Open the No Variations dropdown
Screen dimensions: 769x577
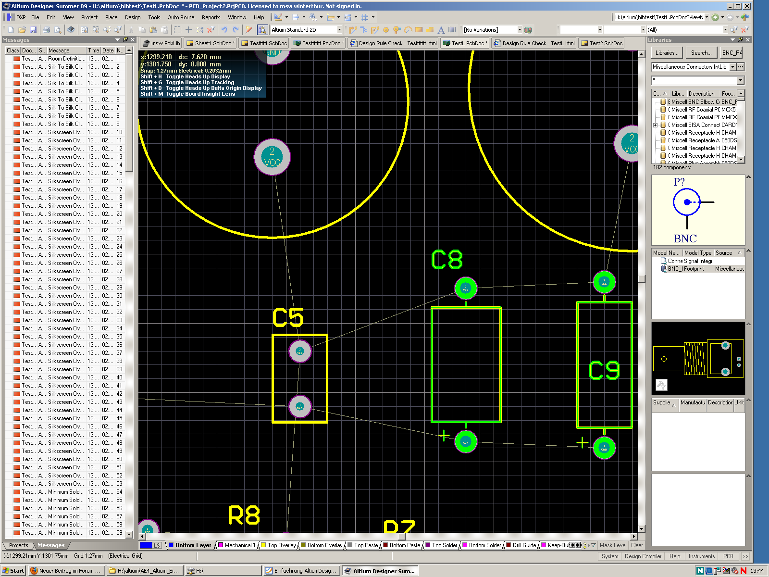520,30
